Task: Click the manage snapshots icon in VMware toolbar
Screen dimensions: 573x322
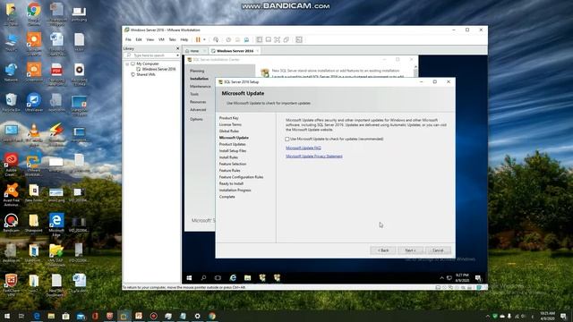Action: click(246, 39)
